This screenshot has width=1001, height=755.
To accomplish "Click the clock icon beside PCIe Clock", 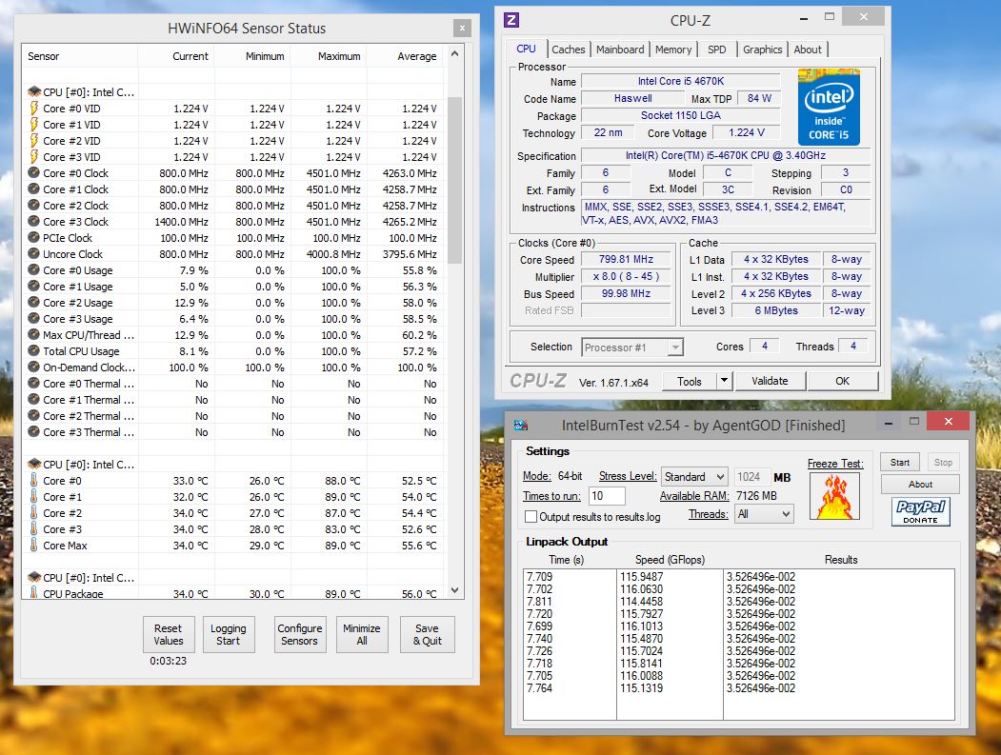I will [34, 237].
